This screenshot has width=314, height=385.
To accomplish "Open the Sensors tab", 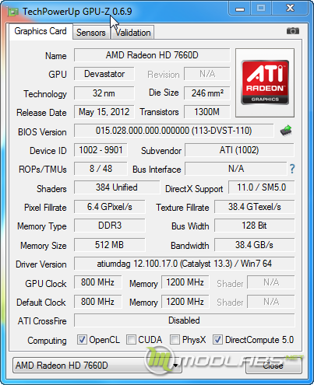I will (91, 33).
